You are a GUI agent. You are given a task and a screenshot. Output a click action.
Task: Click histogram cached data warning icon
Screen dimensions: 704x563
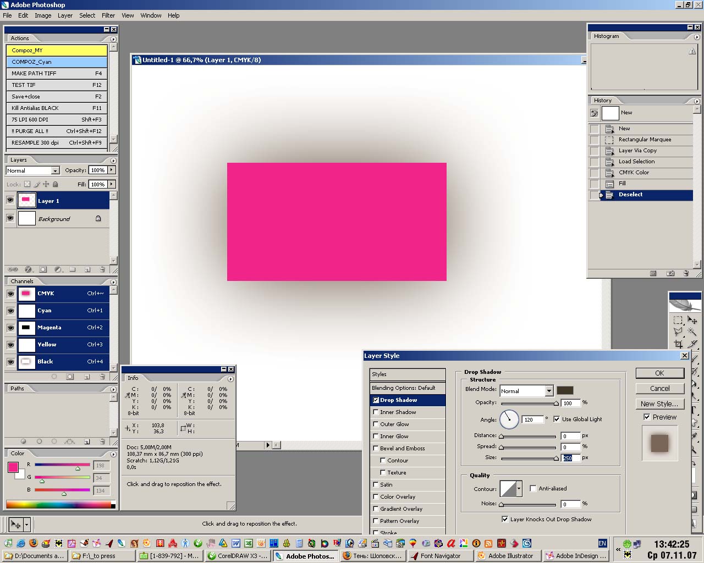[x=692, y=51]
